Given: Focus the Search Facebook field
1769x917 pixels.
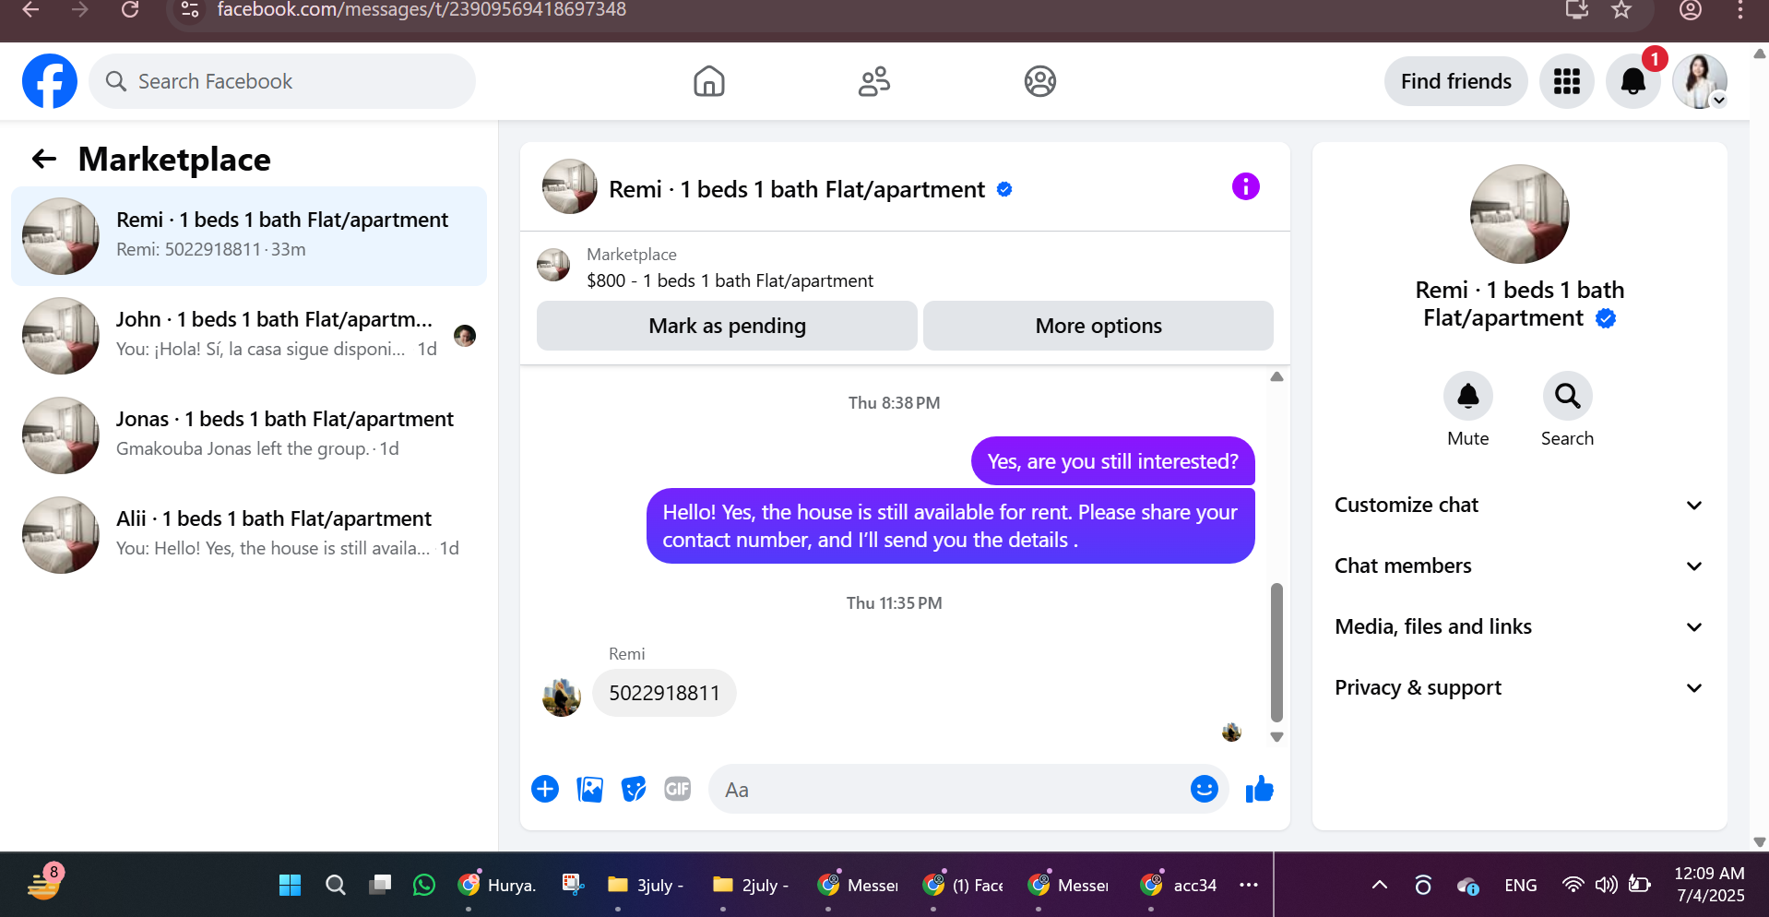Looking at the screenshot, I should 282,81.
